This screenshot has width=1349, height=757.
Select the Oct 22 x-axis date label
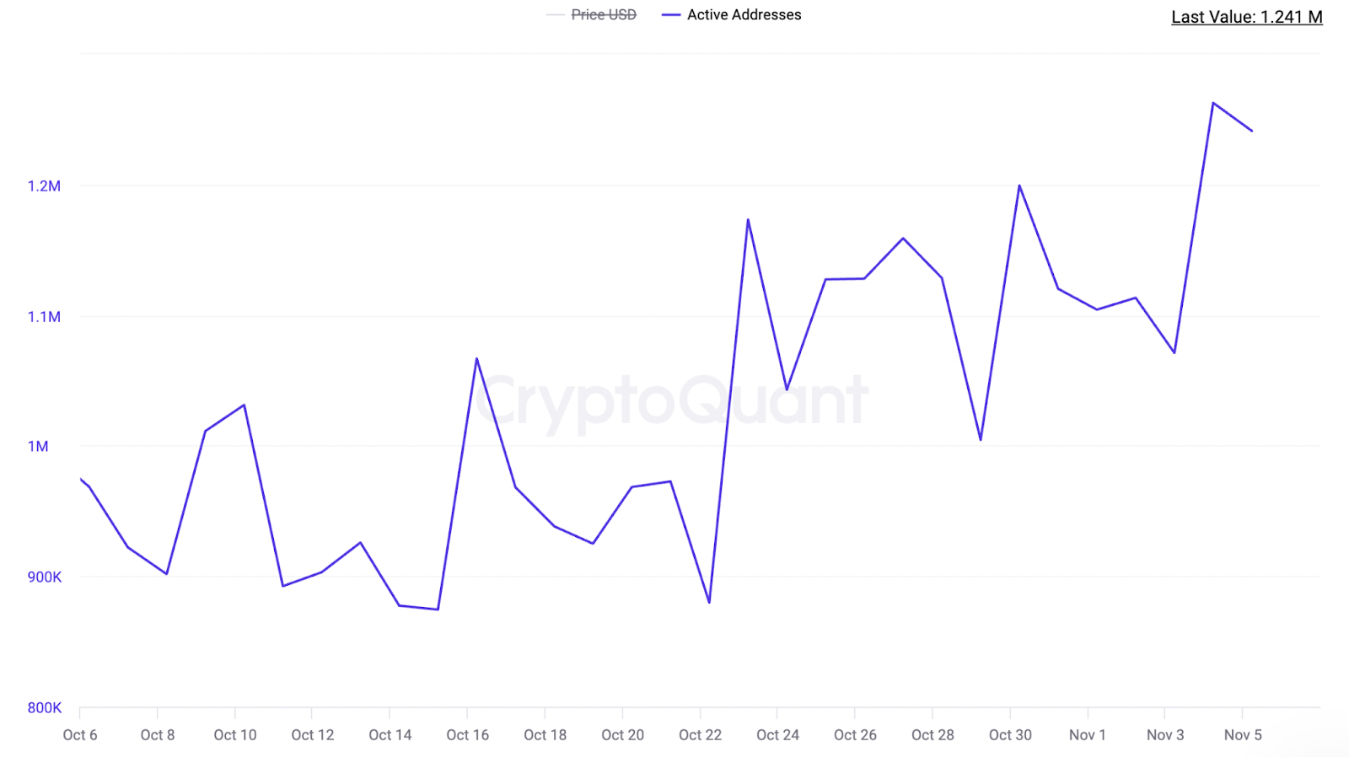(700, 735)
